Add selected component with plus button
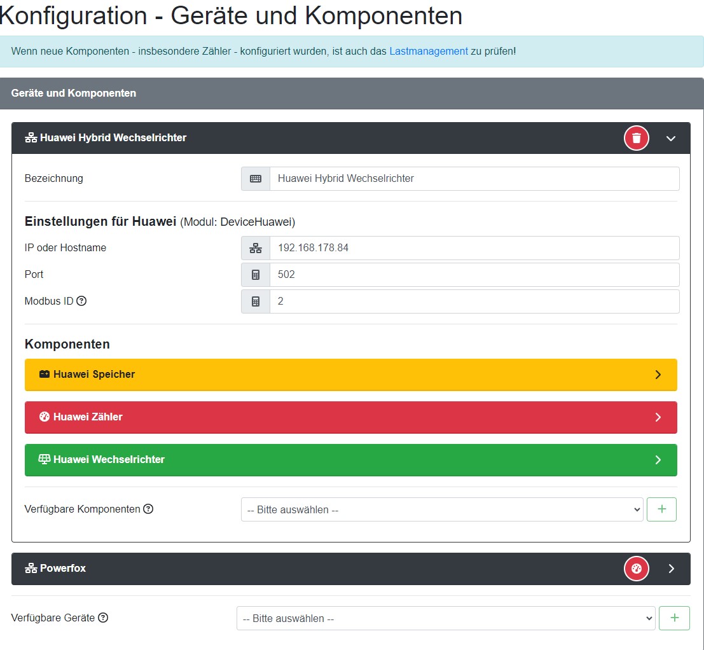The height and width of the screenshot is (650, 704). pyautogui.click(x=661, y=509)
